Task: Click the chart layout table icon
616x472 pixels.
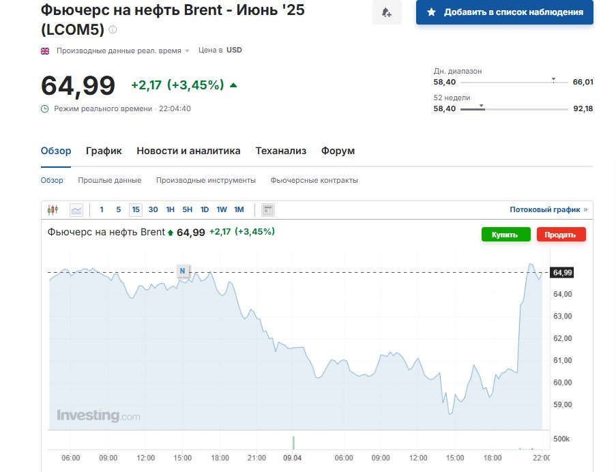Action: coord(268,210)
